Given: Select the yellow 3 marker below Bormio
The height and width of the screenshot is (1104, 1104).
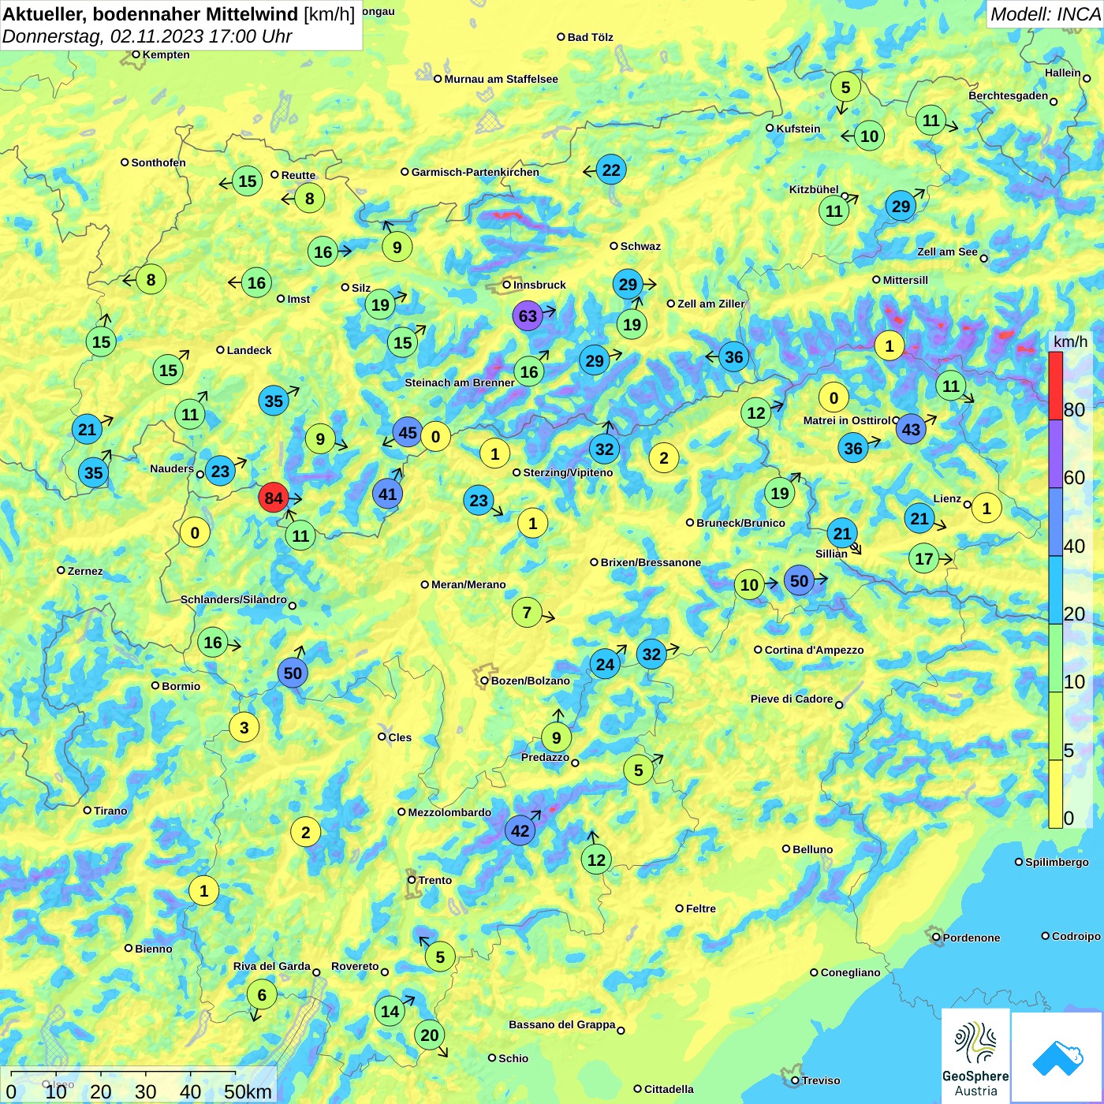Looking at the screenshot, I should pos(244,727).
